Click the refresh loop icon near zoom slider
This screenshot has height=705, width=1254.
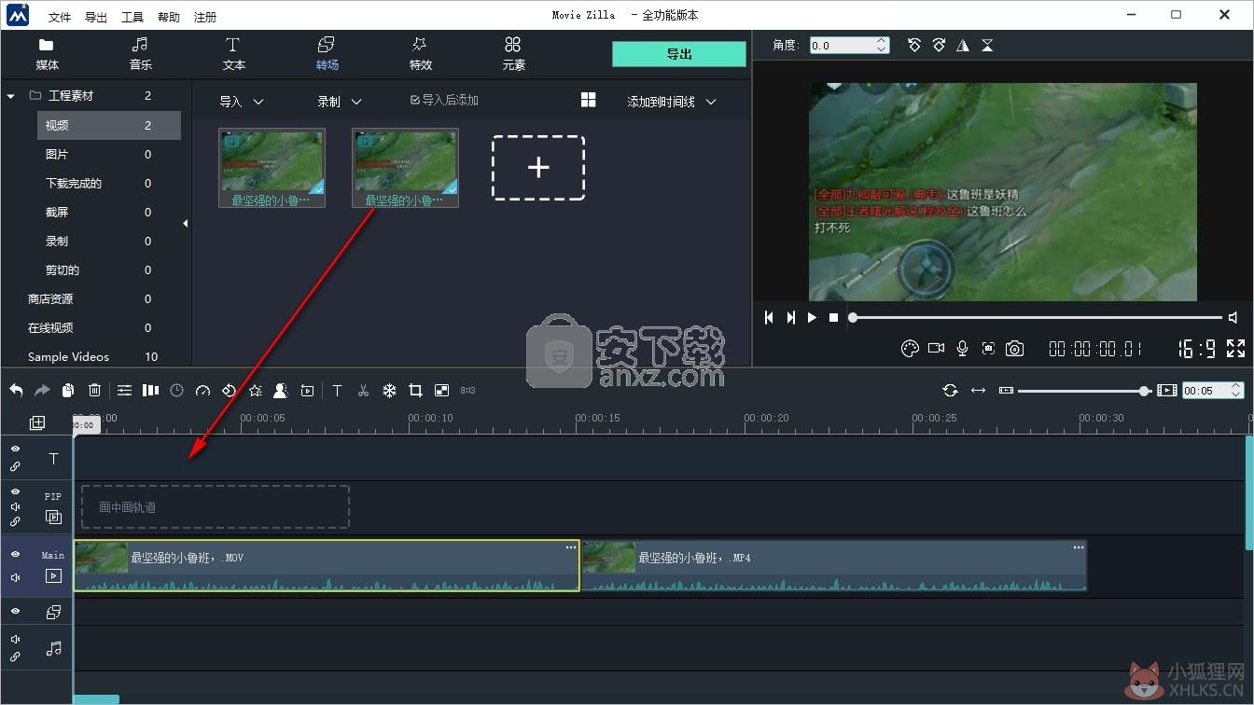[x=950, y=391]
